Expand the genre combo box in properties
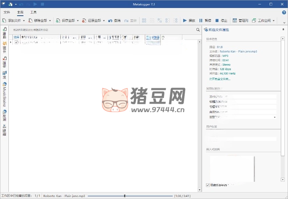 click(x=274, y=117)
